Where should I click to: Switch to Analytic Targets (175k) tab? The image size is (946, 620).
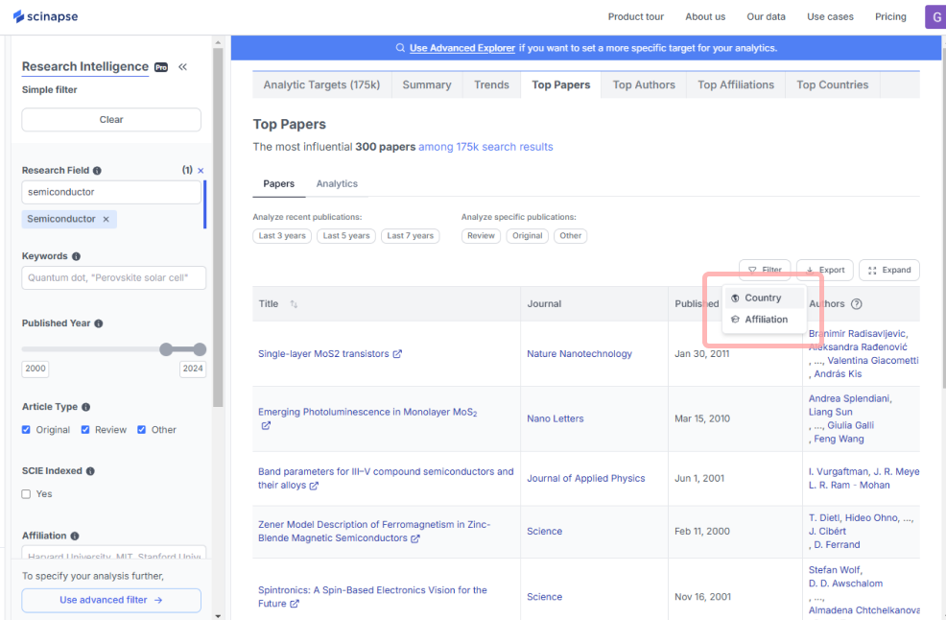pos(321,85)
